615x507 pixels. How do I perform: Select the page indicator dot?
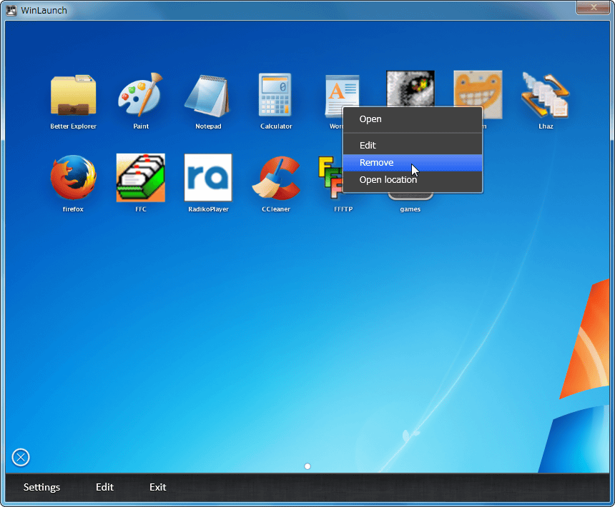tap(307, 466)
